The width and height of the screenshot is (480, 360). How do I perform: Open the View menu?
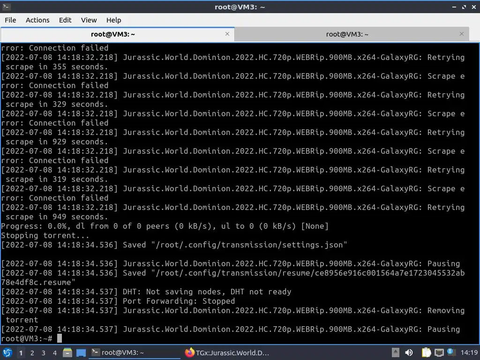pos(89,20)
